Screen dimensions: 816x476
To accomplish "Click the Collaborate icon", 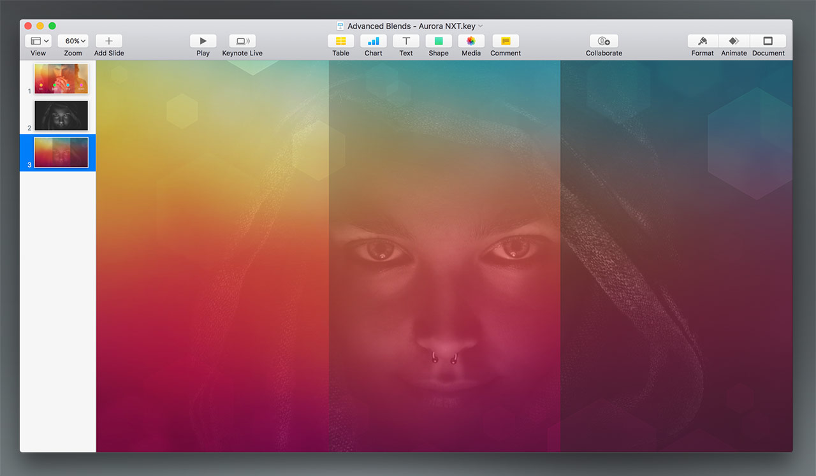I will (x=604, y=41).
